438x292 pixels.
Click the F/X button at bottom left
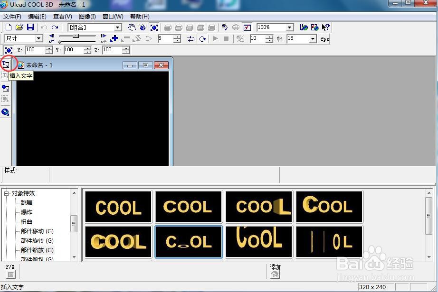(x=10, y=274)
